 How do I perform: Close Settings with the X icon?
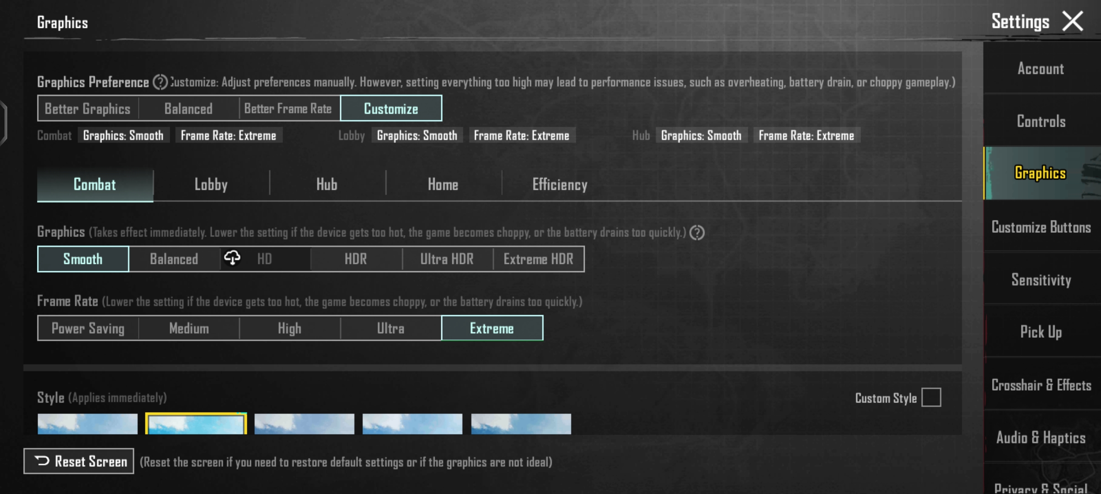[x=1072, y=21]
